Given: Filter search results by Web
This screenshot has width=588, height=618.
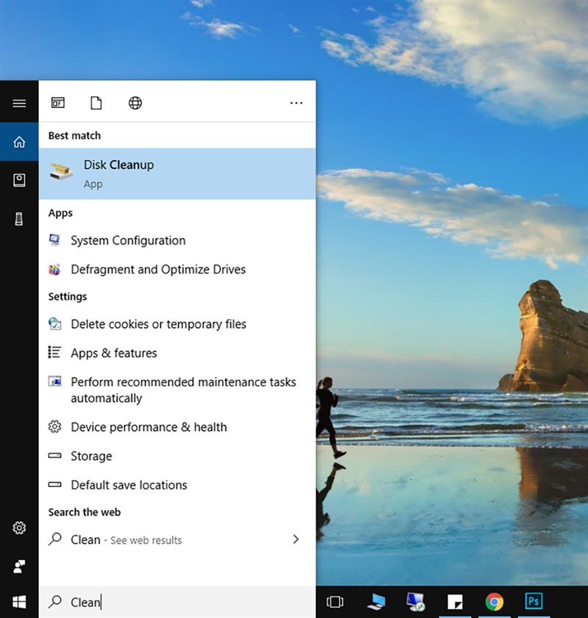Looking at the screenshot, I should pyautogui.click(x=135, y=103).
